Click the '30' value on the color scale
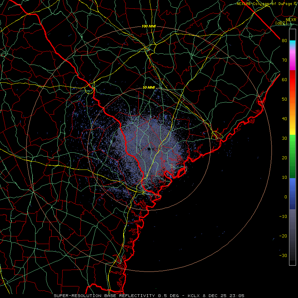This screenshot has width=298, height=298. click(284, 138)
